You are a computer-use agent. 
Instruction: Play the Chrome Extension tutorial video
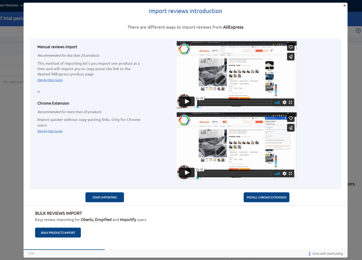pos(187,173)
